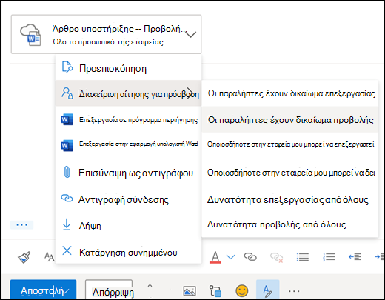Screen dimensions: 385x300
Task: Select Δυνατότητα επεξεργασίας από όλους
Action: [x=290, y=199]
